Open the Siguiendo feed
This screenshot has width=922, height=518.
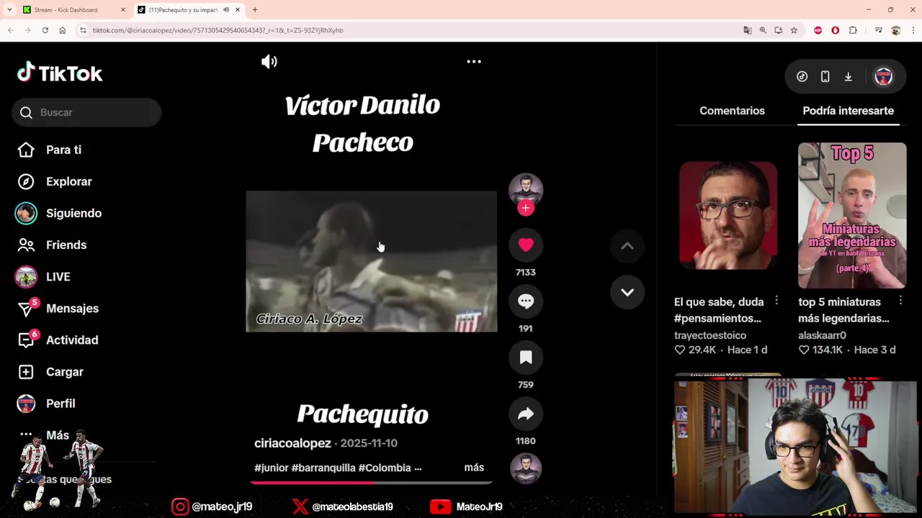coord(73,213)
